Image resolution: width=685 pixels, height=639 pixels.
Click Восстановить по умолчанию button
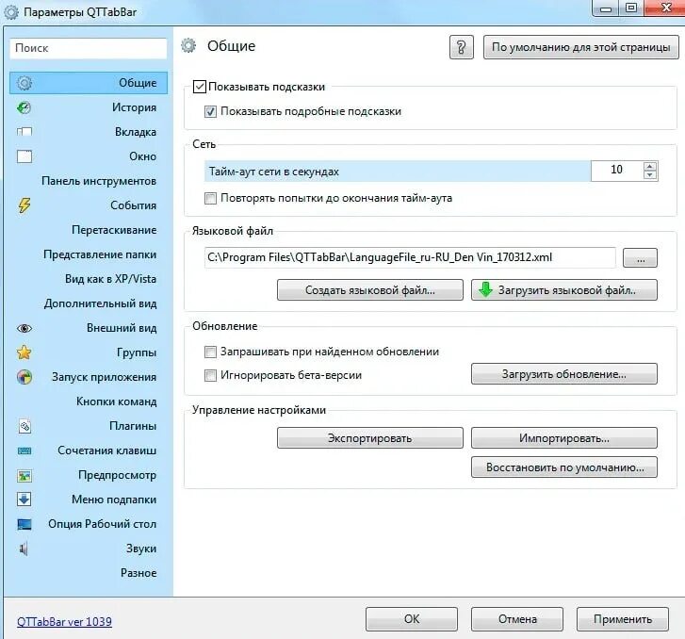[564, 467]
